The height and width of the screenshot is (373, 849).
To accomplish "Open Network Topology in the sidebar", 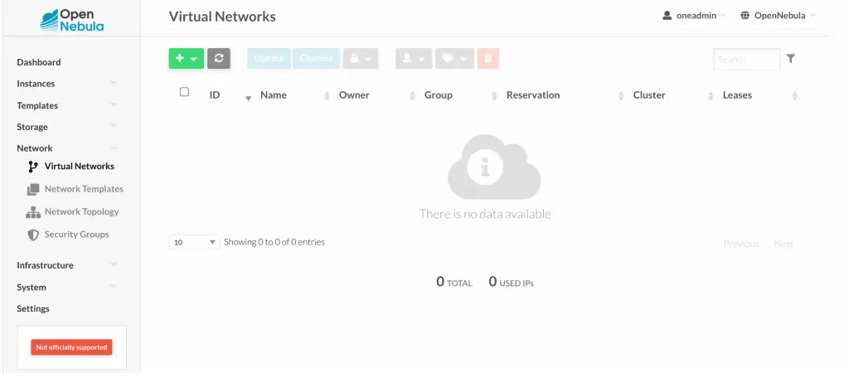I will click(82, 211).
